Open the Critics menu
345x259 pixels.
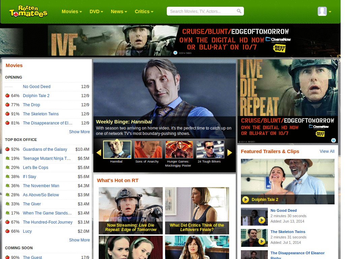(x=144, y=11)
